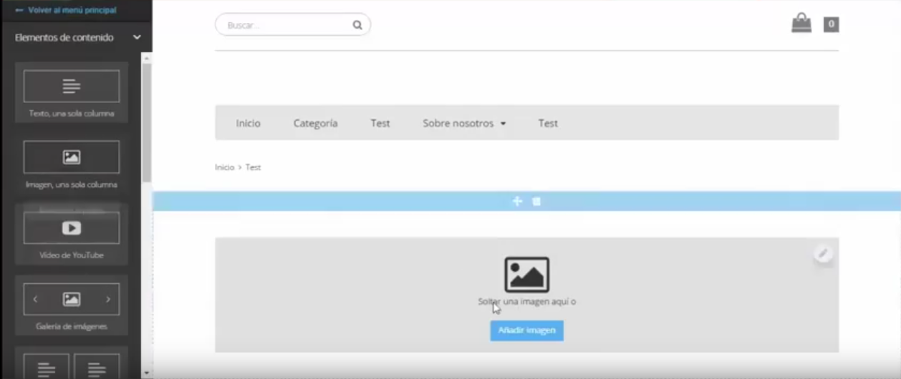Click the image placeholder icon
The height and width of the screenshot is (379, 901).
(x=526, y=275)
